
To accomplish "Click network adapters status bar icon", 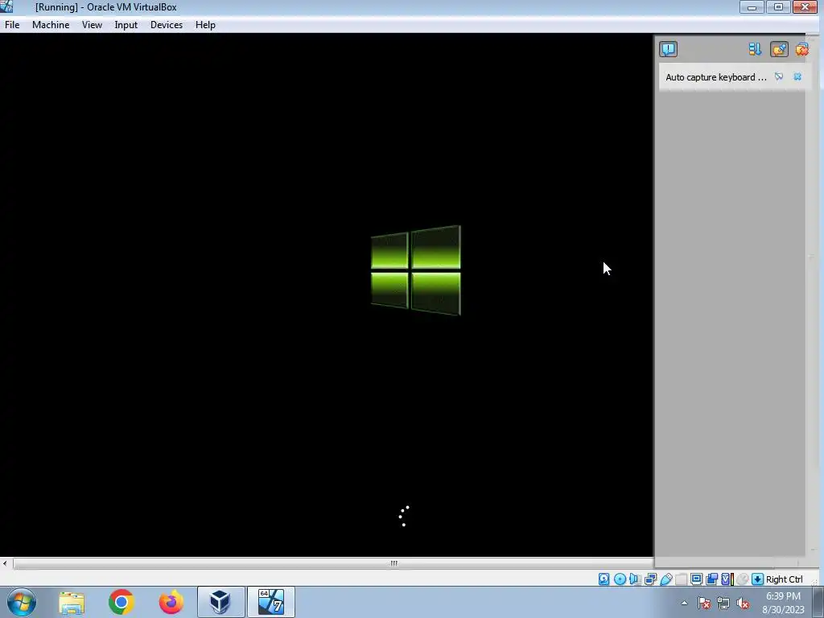I will pos(650,579).
